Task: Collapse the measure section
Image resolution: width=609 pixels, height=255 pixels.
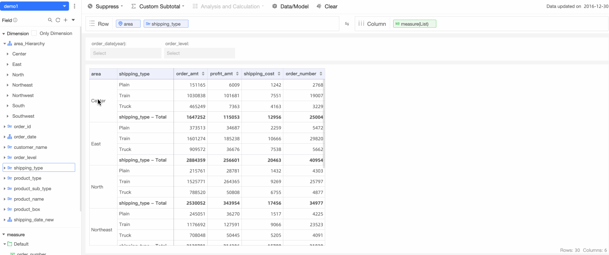Action: click(x=4, y=235)
